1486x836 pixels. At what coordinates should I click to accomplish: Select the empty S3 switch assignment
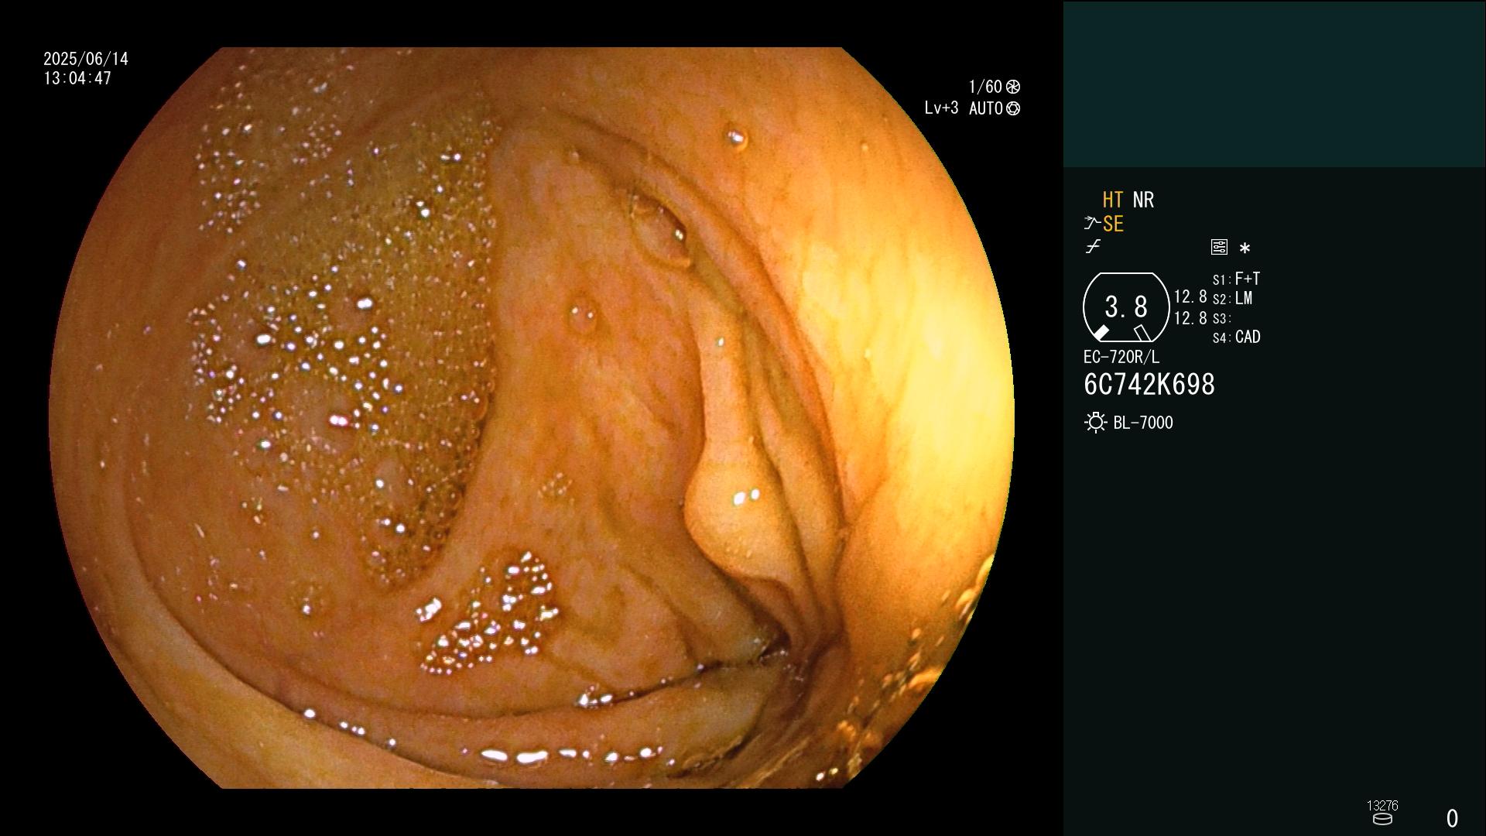tap(1222, 318)
